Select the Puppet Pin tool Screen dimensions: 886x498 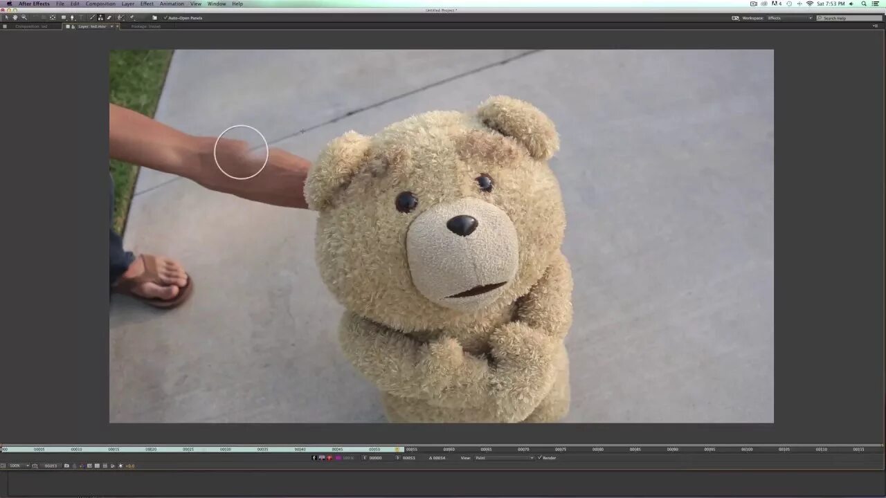coord(132,17)
